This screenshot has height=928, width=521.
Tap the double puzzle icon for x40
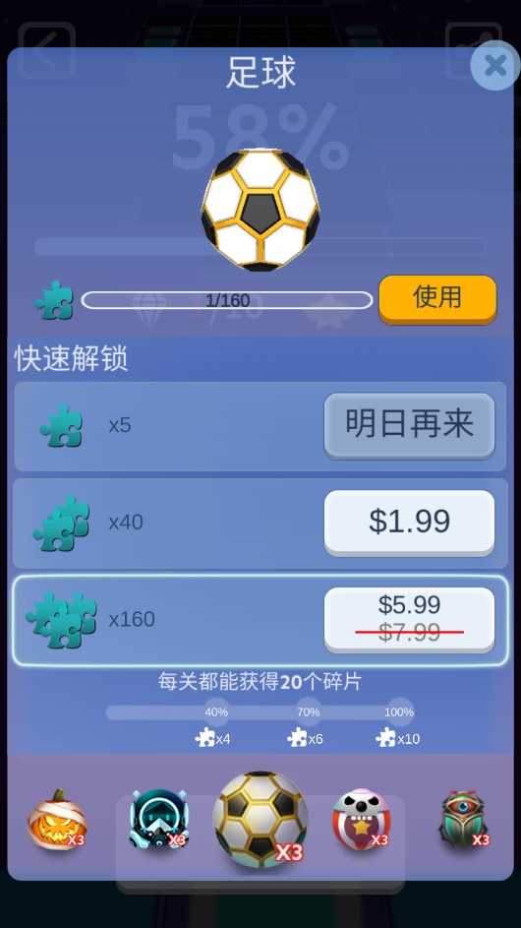(x=62, y=523)
